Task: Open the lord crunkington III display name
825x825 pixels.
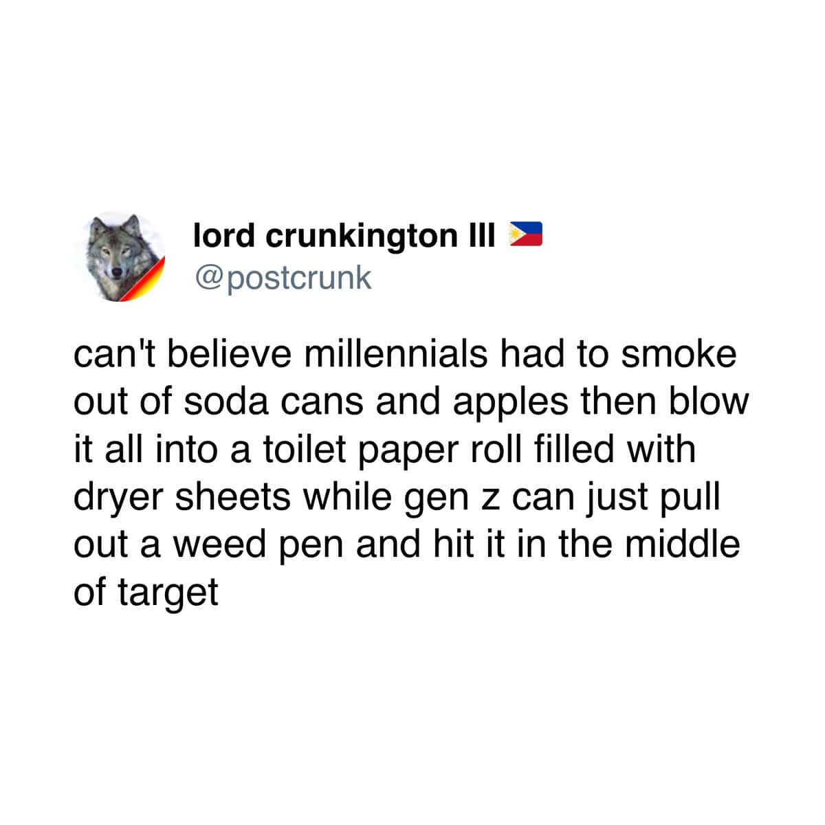Action: 344,236
